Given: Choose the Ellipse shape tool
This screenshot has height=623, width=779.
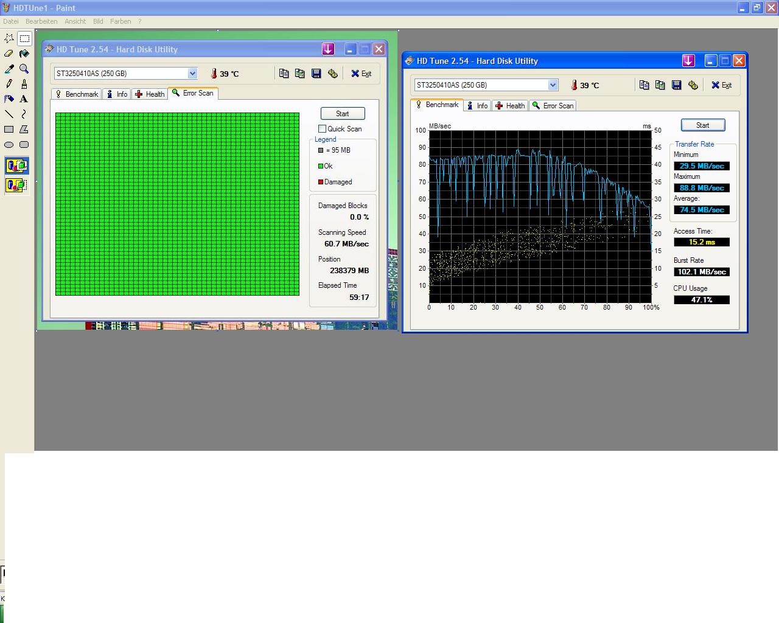Looking at the screenshot, I should point(9,144).
